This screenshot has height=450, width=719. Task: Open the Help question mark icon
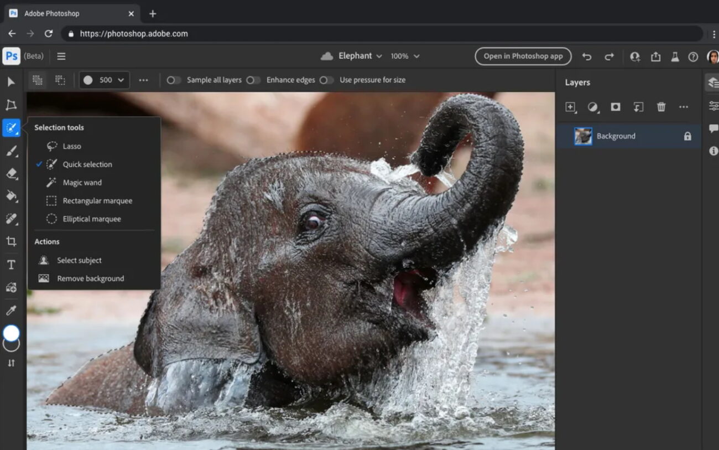[x=693, y=56]
